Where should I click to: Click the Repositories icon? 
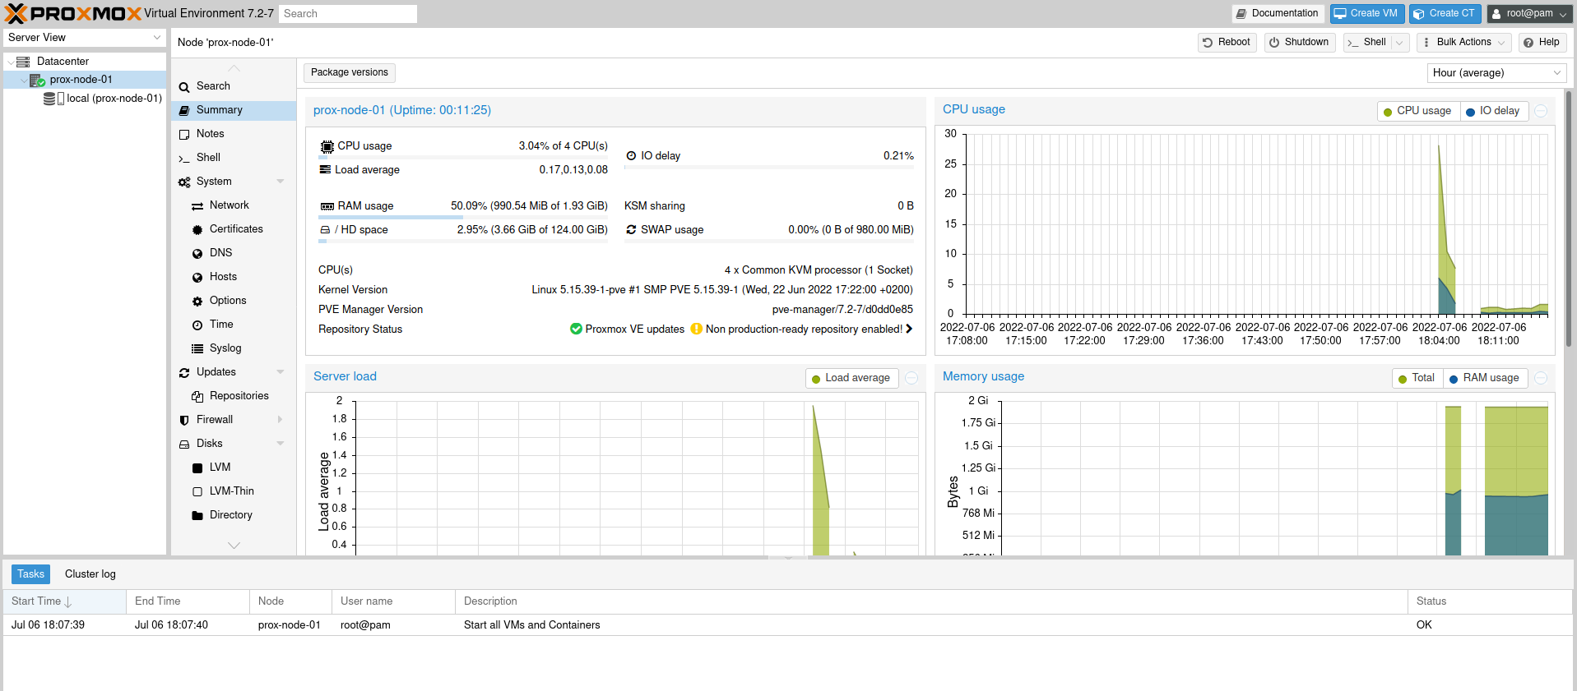click(x=197, y=396)
